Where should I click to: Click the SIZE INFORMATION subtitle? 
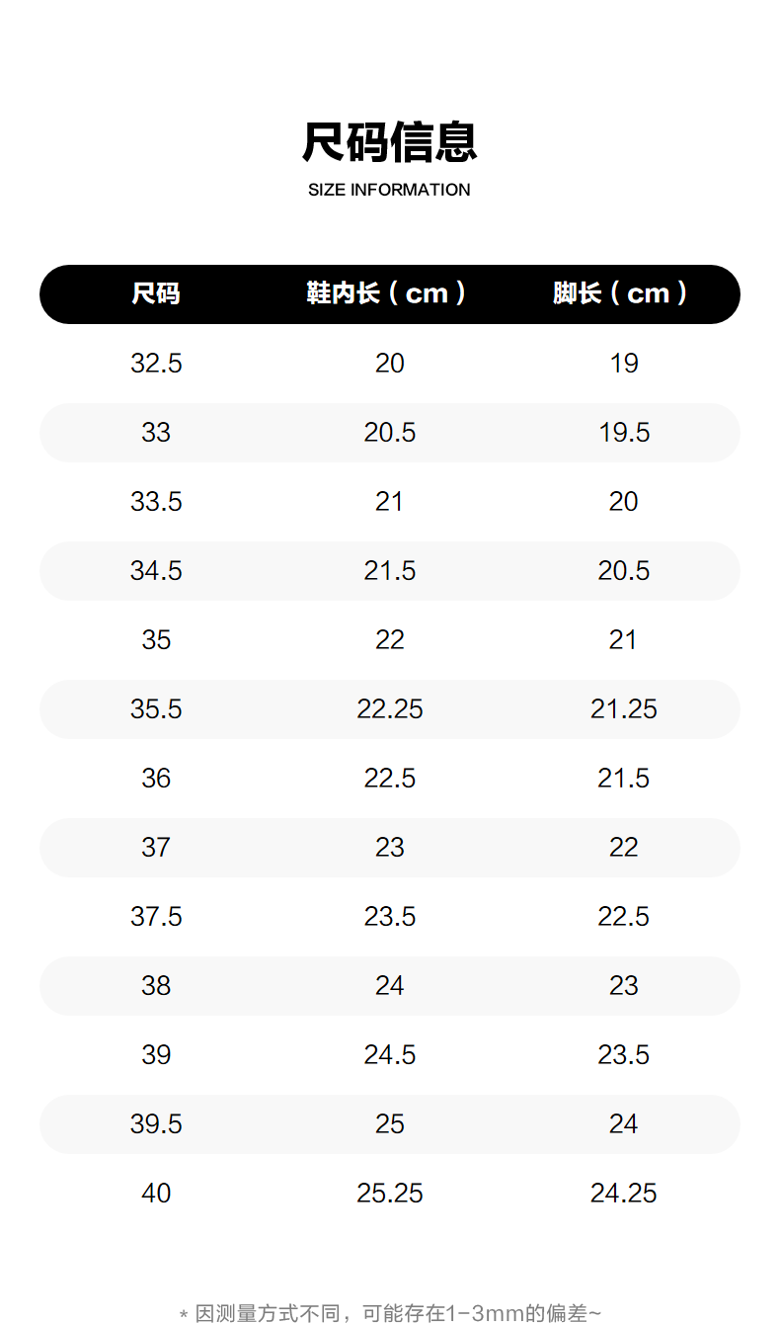389,190
